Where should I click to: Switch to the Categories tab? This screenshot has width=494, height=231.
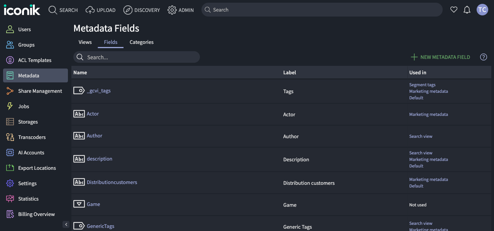tap(141, 42)
